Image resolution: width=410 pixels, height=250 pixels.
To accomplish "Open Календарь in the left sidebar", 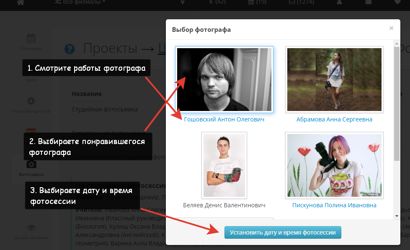I will pos(31,42).
